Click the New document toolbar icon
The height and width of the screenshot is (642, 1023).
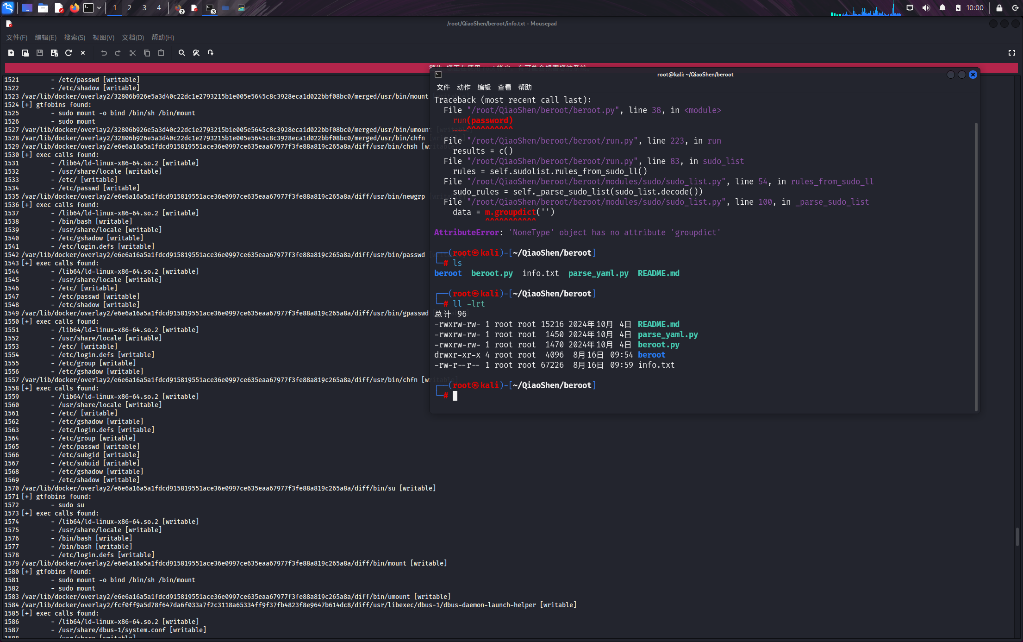coord(11,53)
